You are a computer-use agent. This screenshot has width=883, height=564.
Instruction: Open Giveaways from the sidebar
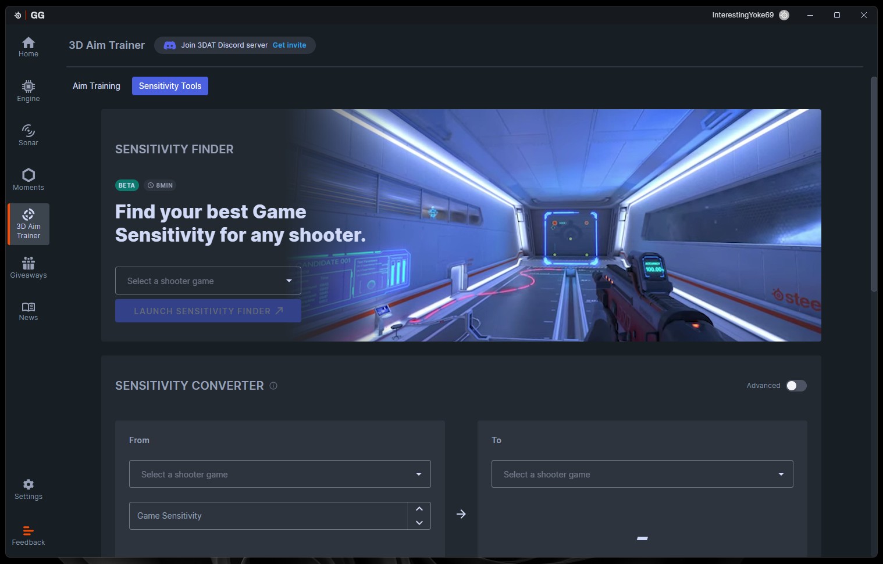pos(28,268)
